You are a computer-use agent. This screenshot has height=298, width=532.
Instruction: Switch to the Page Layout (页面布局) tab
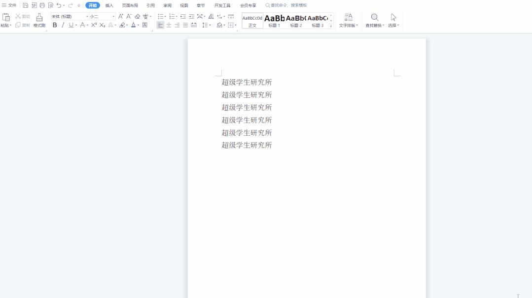[130, 5]
